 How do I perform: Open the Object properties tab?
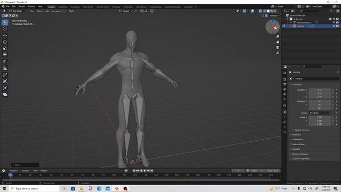pos(285,113)
